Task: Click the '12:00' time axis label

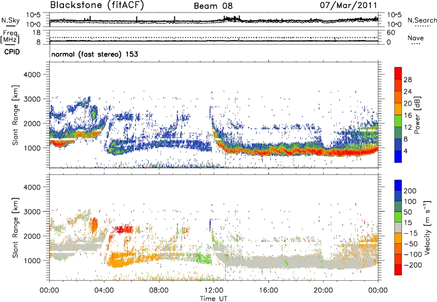Action: pos(214,291)
